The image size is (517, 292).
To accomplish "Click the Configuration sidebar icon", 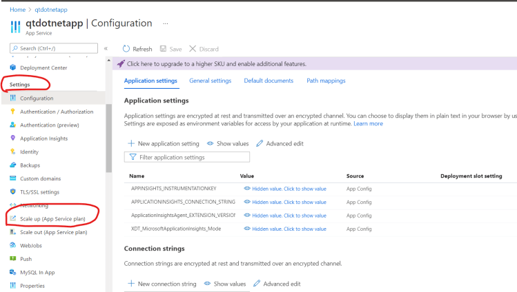I will pos(13,98).
